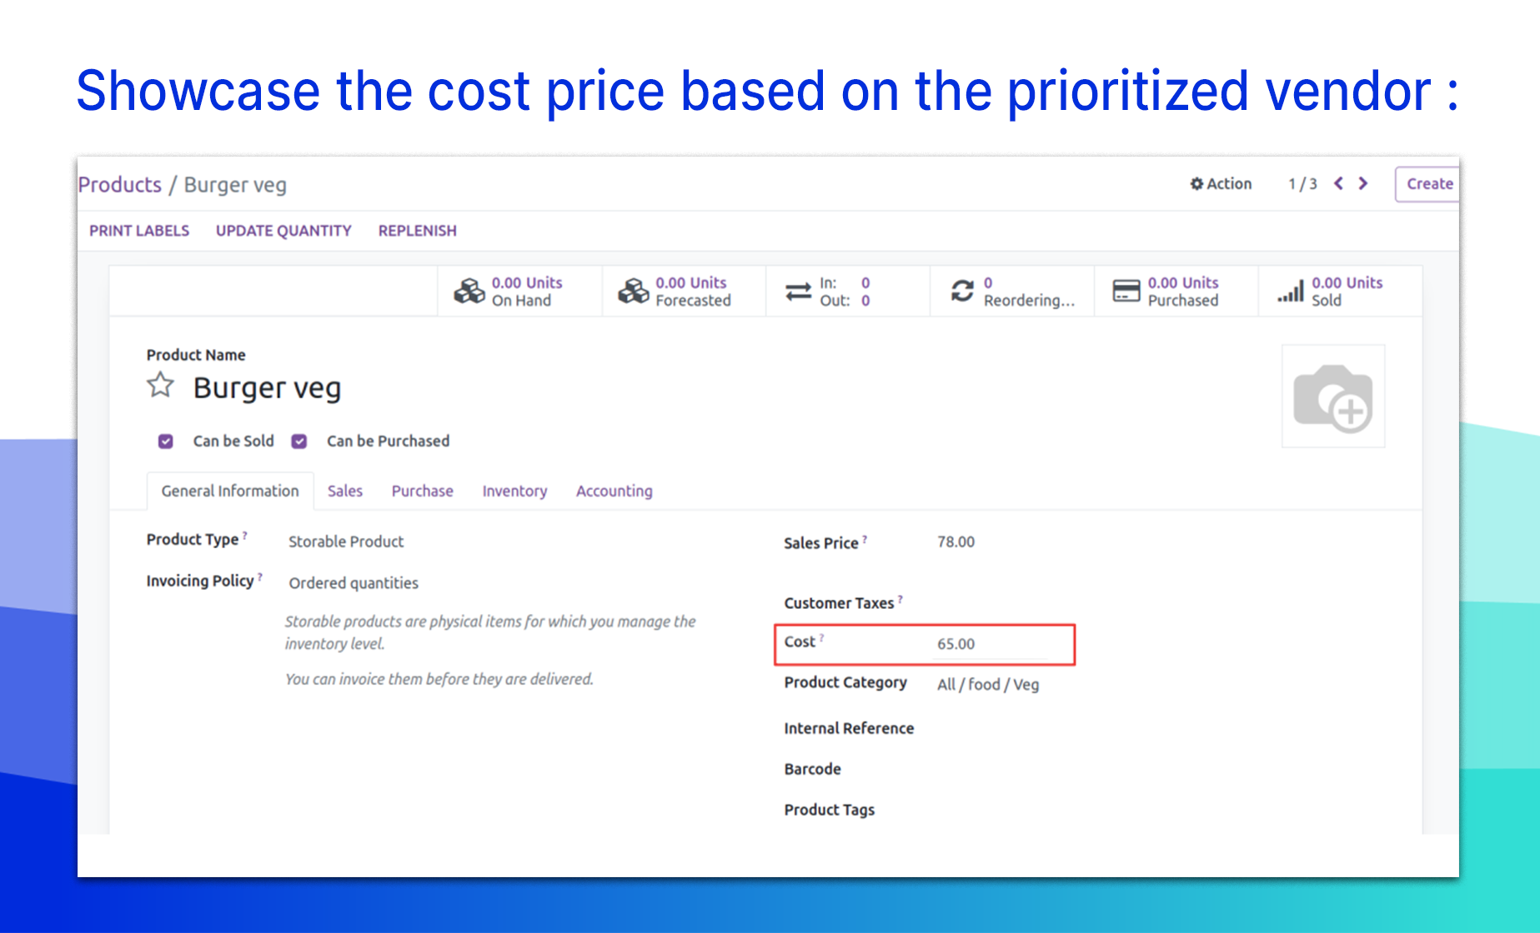The height and width of the screenshot is (933, 1540).
Task: Click the Action gear icon
Action: point(1196,184)
